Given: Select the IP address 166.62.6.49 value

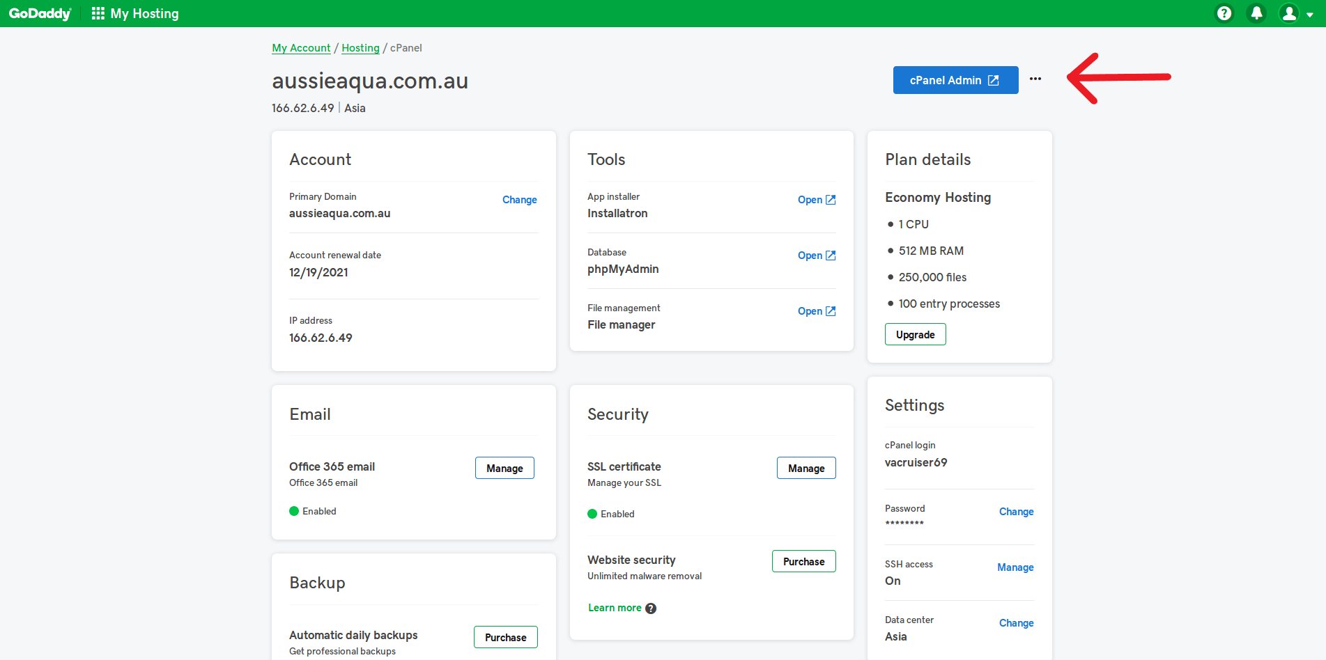Looking at the screenshot, I should pyautogui.click(x=321, y=338).
